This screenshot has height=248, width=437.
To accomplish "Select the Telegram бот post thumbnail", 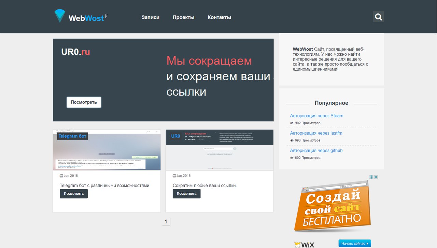I will coord(107,150).
